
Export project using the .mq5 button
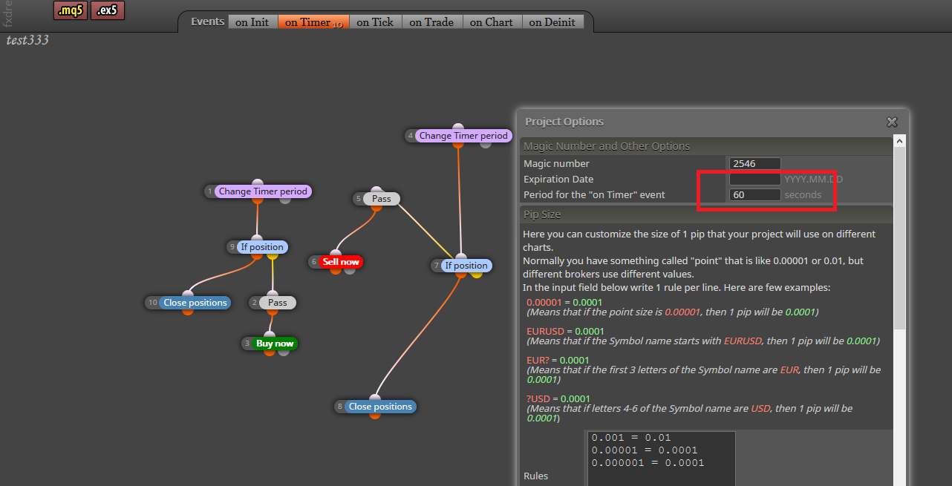click(x=70, y=10)
